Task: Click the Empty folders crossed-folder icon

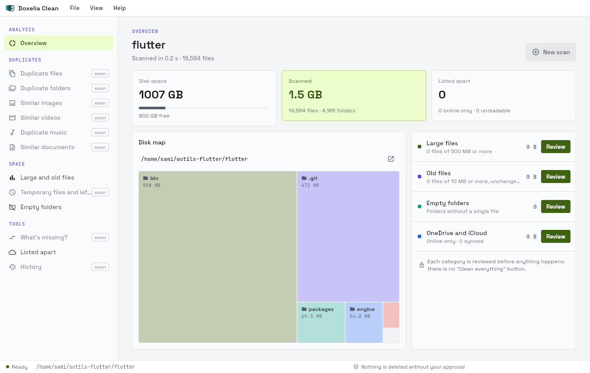Action: pyautogui.click(x=12, y=207)
